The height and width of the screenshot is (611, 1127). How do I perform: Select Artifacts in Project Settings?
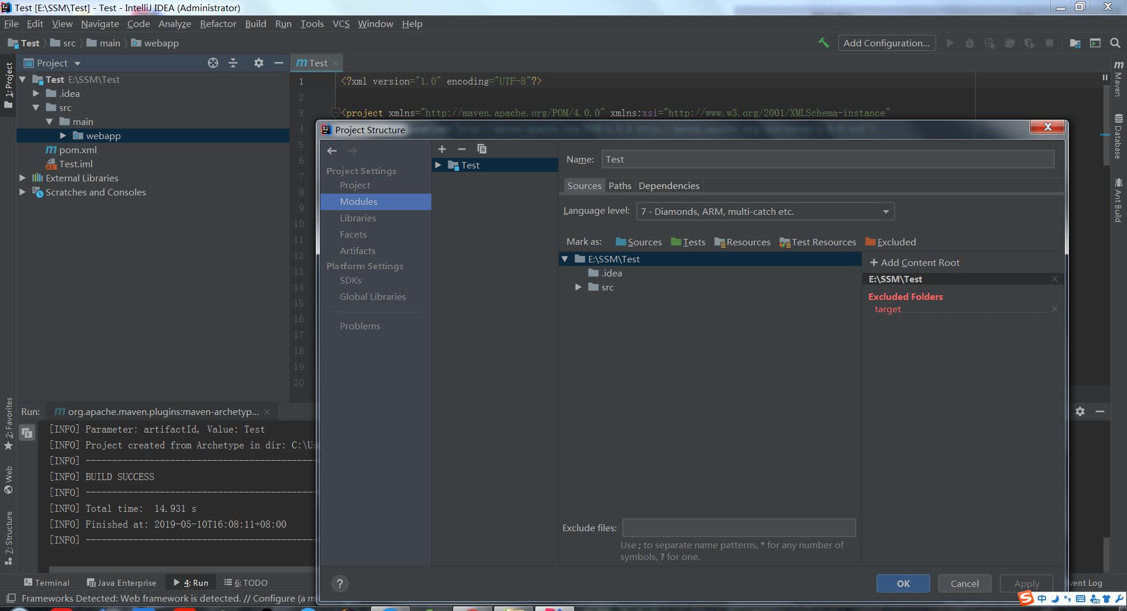(x=357, y=251)
